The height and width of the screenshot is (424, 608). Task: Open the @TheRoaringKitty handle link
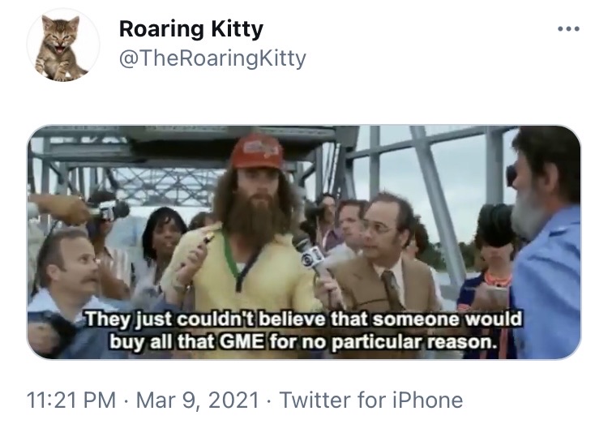(x=212, y=58)
